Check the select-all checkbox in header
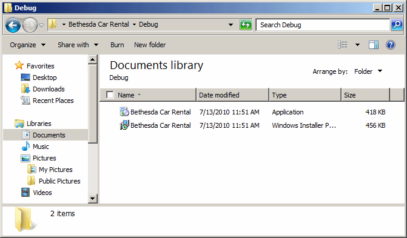The width and height of the screenshot is (407, 238). (x=110, y=95)
